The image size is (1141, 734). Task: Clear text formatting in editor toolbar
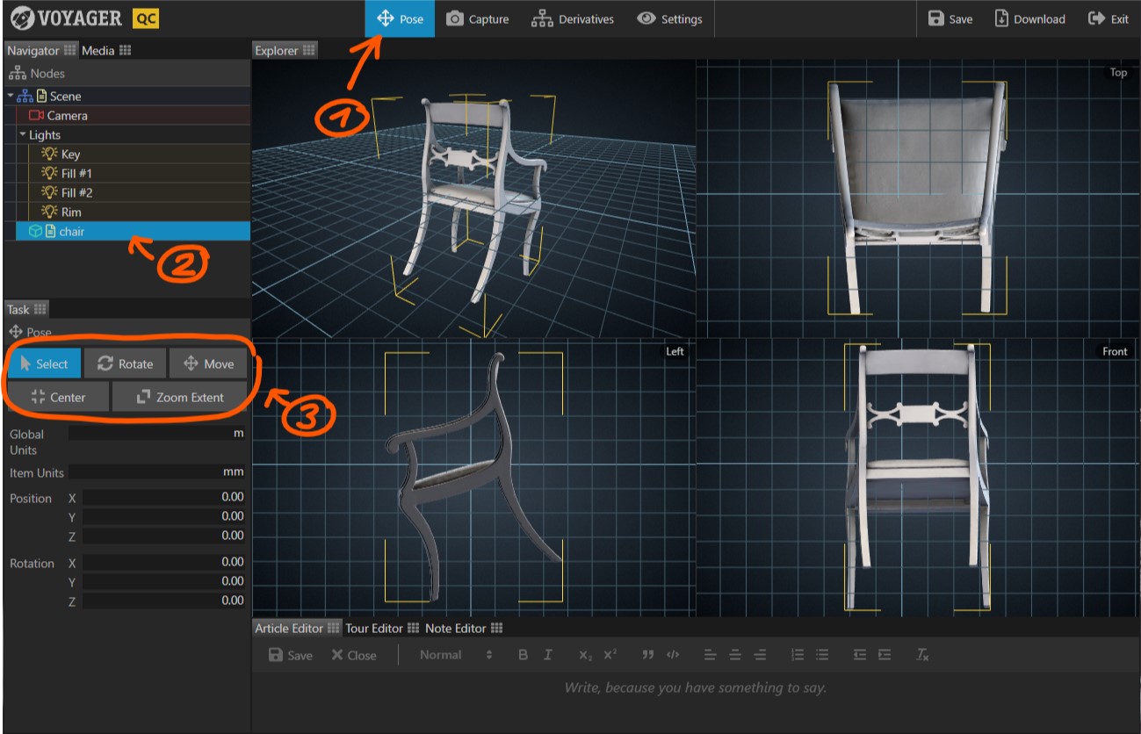click(x=921, y=655)
